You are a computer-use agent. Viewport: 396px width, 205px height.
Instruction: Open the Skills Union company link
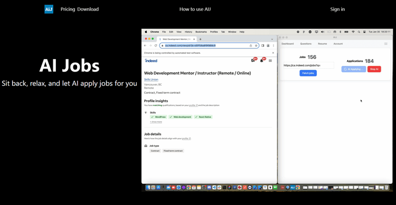(151, 80)
